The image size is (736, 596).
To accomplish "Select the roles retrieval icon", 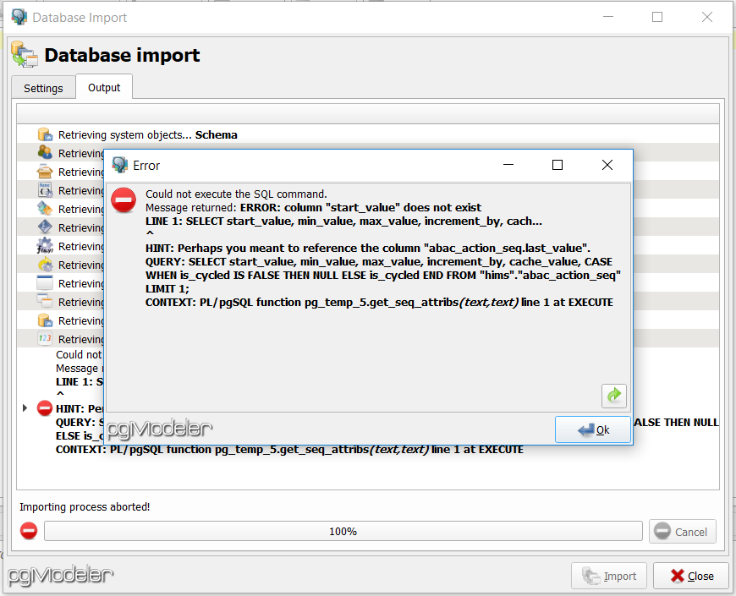I will (44, 152).
